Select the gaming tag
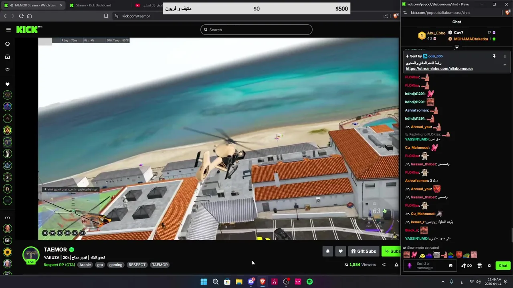513x288 pixels. (116, 265)
